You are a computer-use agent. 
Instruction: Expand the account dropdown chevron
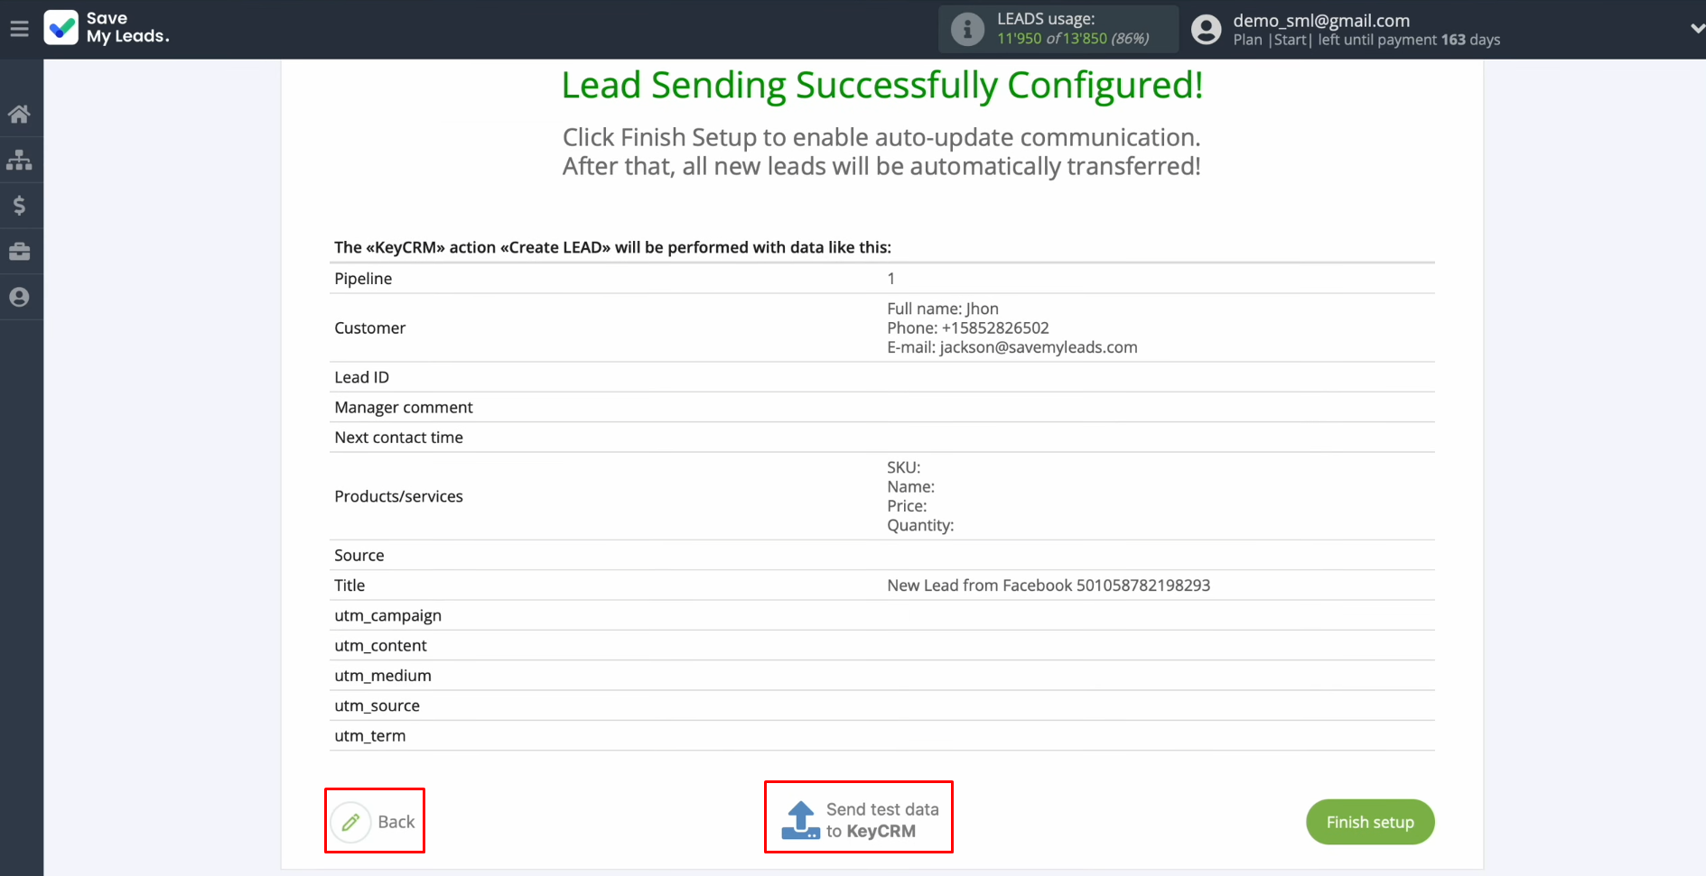click(1697, 29)
